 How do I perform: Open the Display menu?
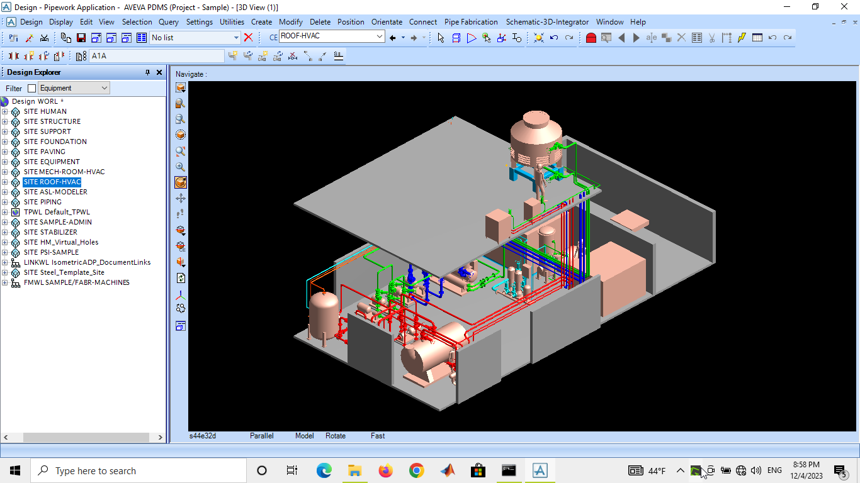tap(61, 21)
